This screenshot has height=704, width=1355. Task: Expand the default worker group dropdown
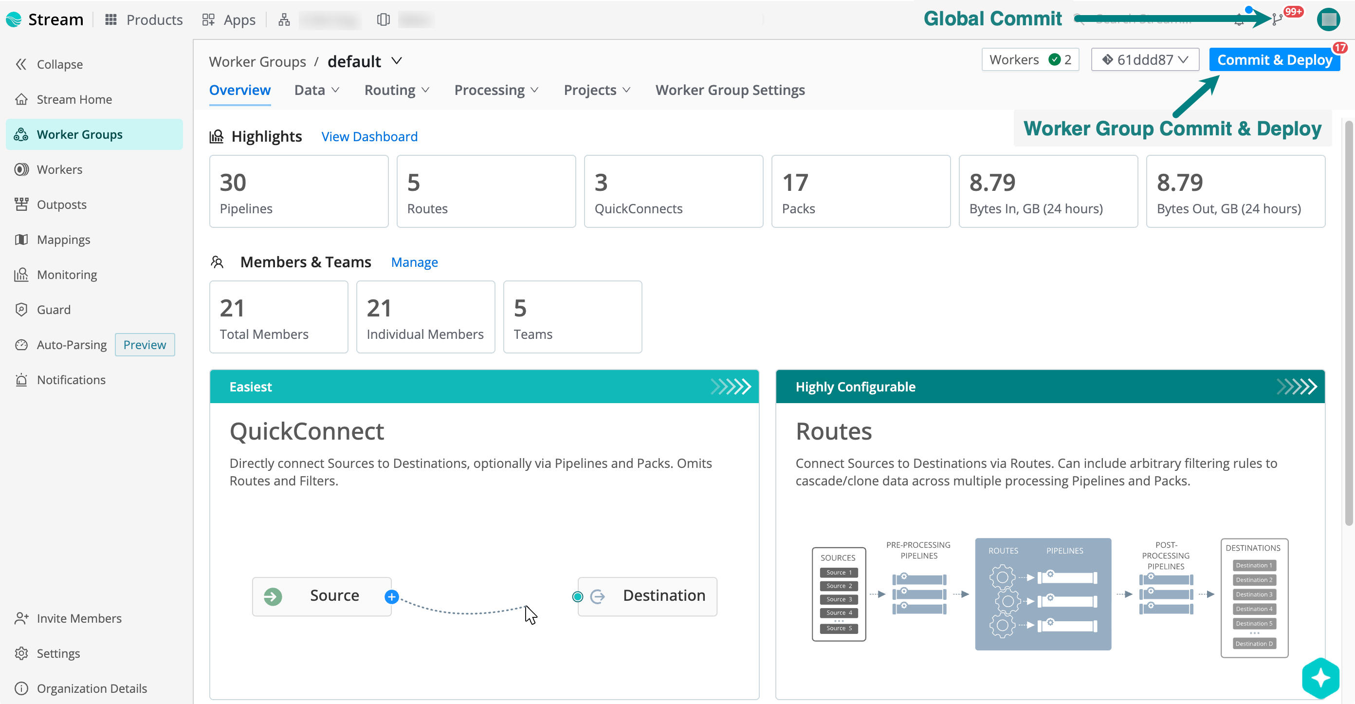click(397, 61)
